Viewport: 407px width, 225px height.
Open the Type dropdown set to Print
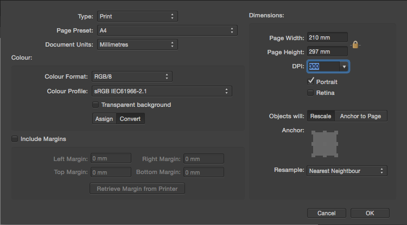[x=138, y=16]
